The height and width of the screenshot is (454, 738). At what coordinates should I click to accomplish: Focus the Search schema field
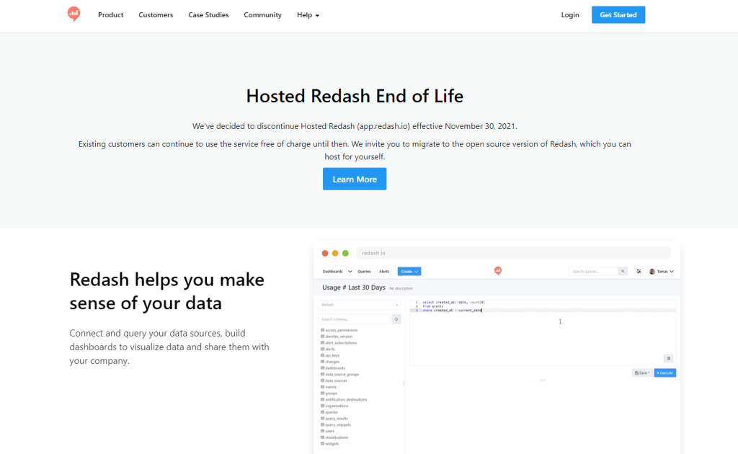355,319
